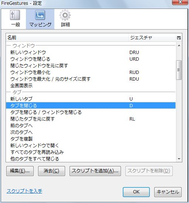Click the 編集(E)... button
This screenshot has width=189, height=203.
click(20, 171)
